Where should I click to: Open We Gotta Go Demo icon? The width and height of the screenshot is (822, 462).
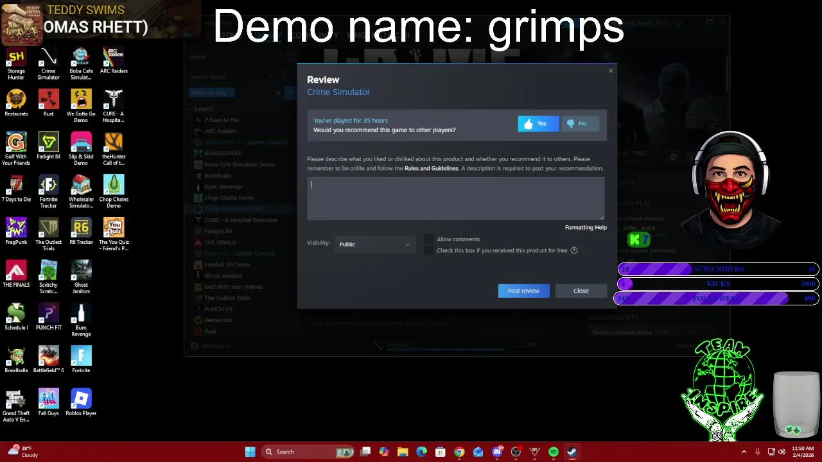81,107
